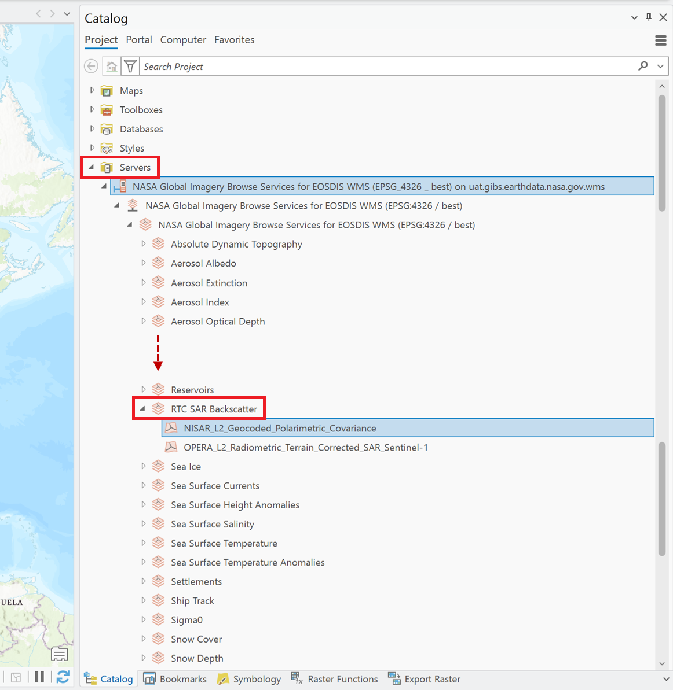Expand the Maps node

[92, 90]
